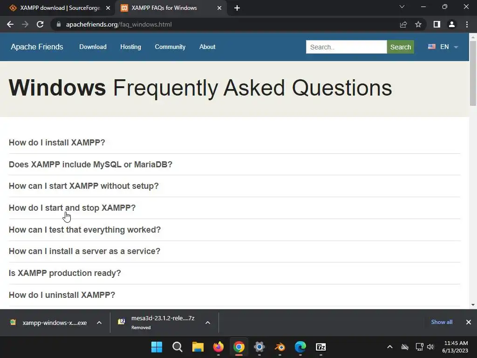
Task: Open options for mesa3d download
Action: [208, 323]
